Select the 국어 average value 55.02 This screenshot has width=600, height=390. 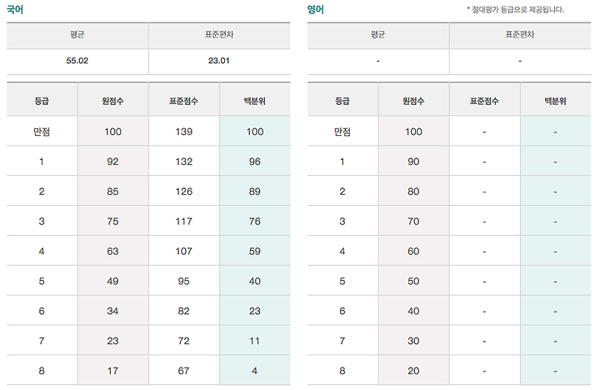pos(77,61)
